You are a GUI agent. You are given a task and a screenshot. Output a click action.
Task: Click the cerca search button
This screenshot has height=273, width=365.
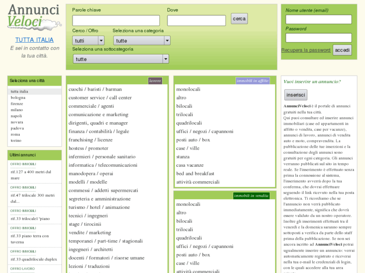pos(239,19)
